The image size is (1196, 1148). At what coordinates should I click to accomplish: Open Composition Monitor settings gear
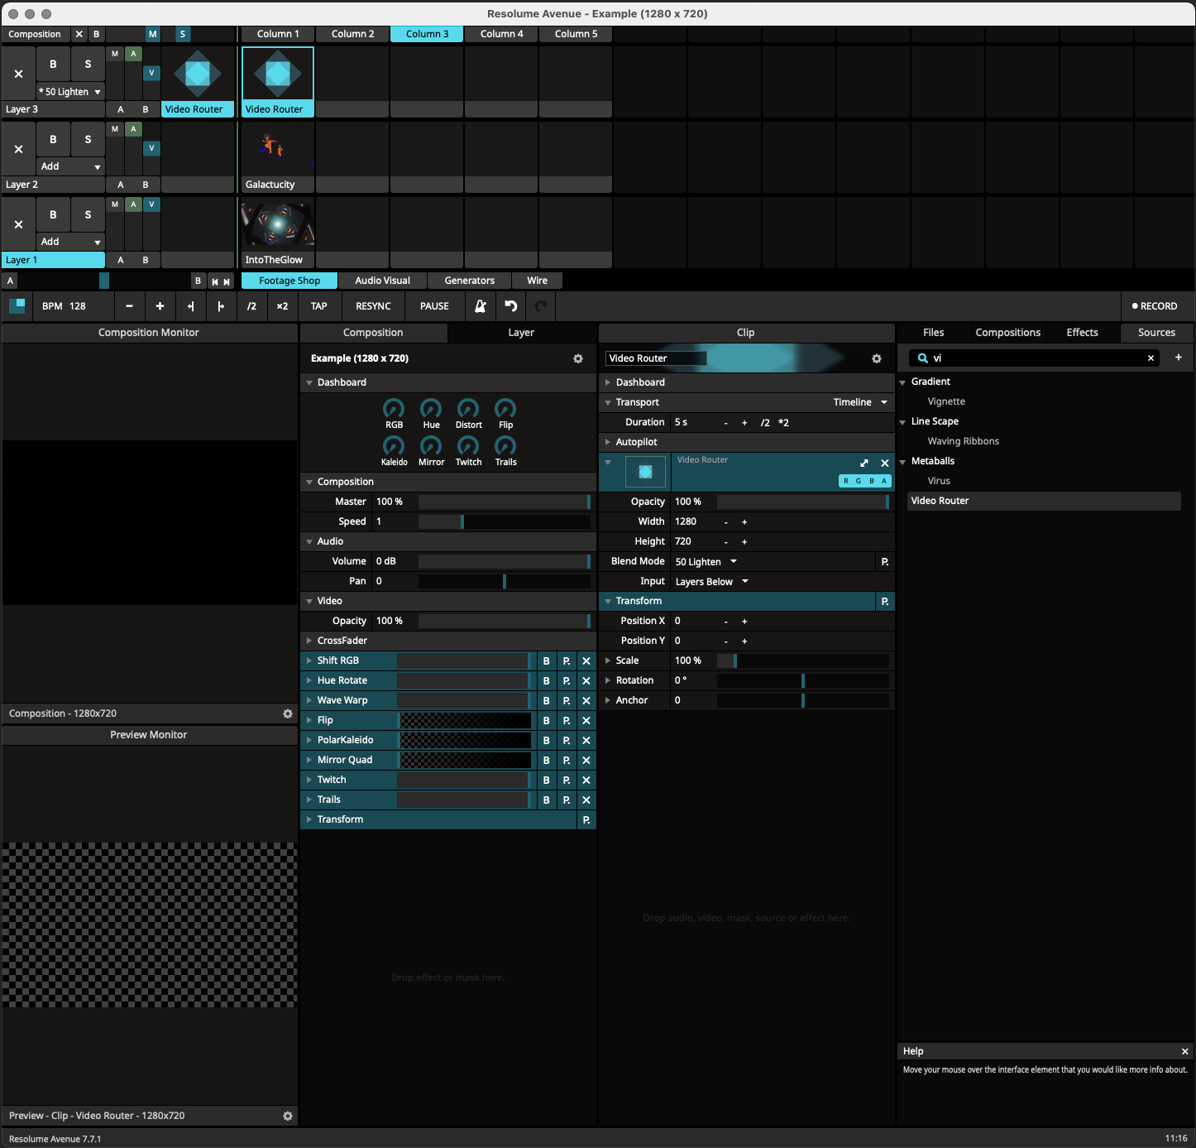coord(288,713)
